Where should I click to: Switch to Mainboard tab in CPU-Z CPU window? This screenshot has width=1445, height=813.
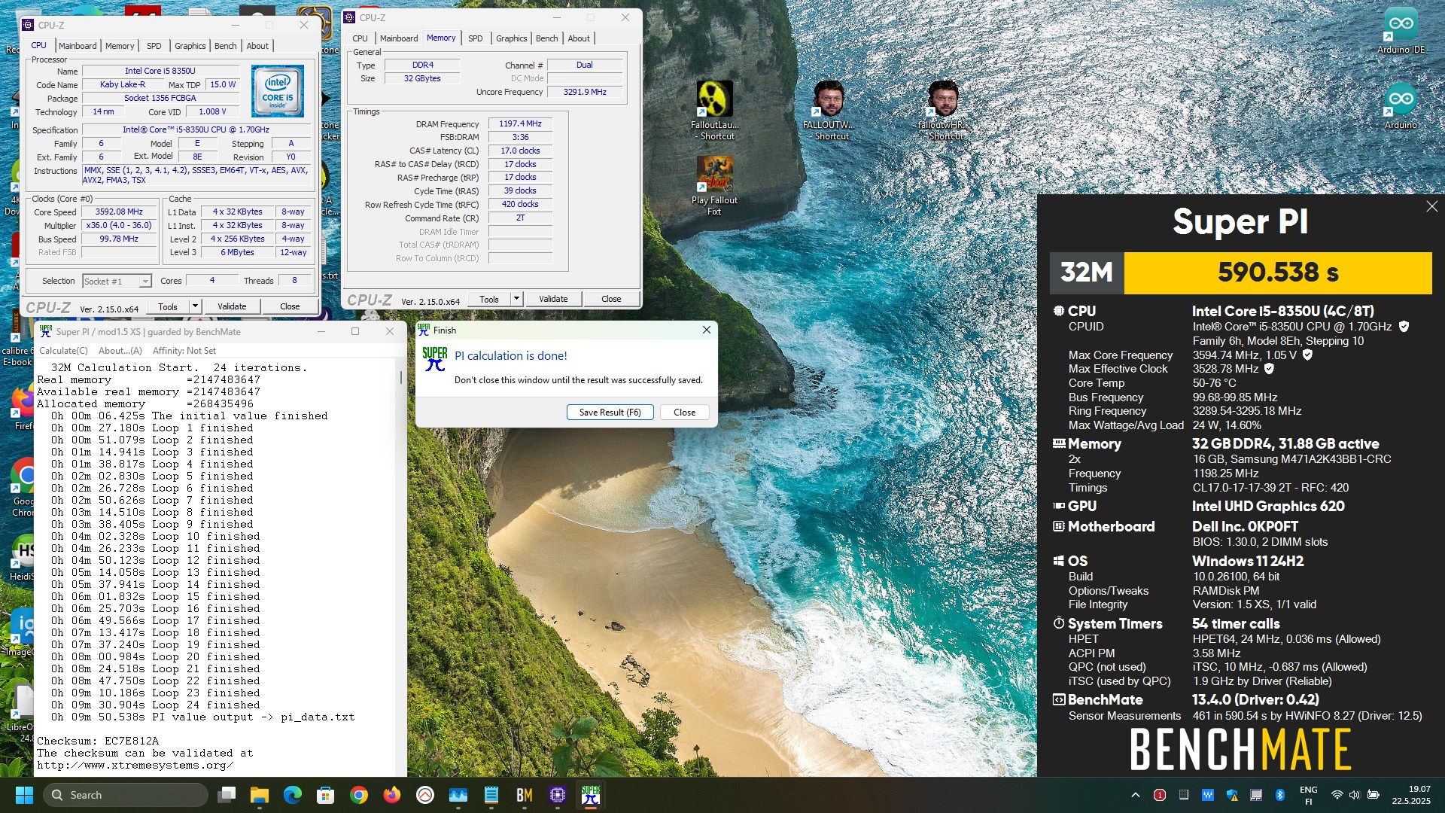click(78, 46)
